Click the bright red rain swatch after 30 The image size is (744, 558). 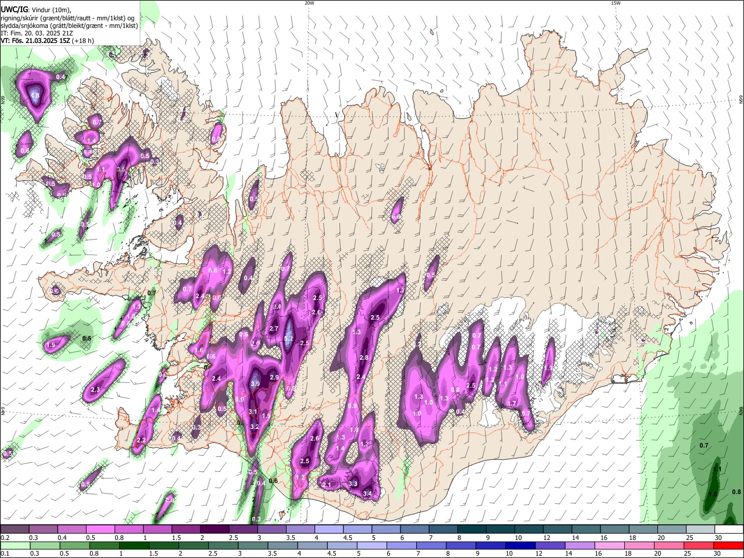pyautogui.click(x=729, y=545)
